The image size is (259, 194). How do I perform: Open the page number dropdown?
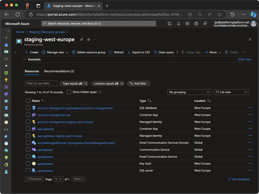pos(58,179)
